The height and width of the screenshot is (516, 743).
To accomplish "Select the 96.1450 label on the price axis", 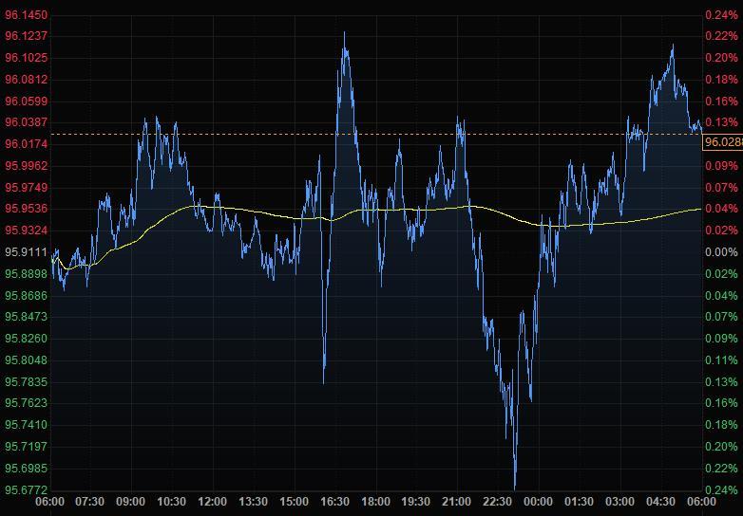I will (27, 14).
